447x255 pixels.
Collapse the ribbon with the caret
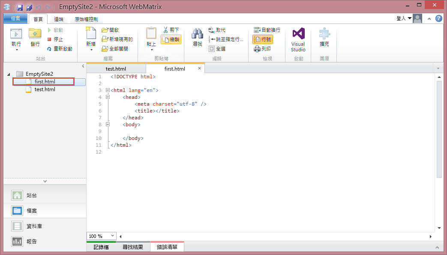point(429,19)
